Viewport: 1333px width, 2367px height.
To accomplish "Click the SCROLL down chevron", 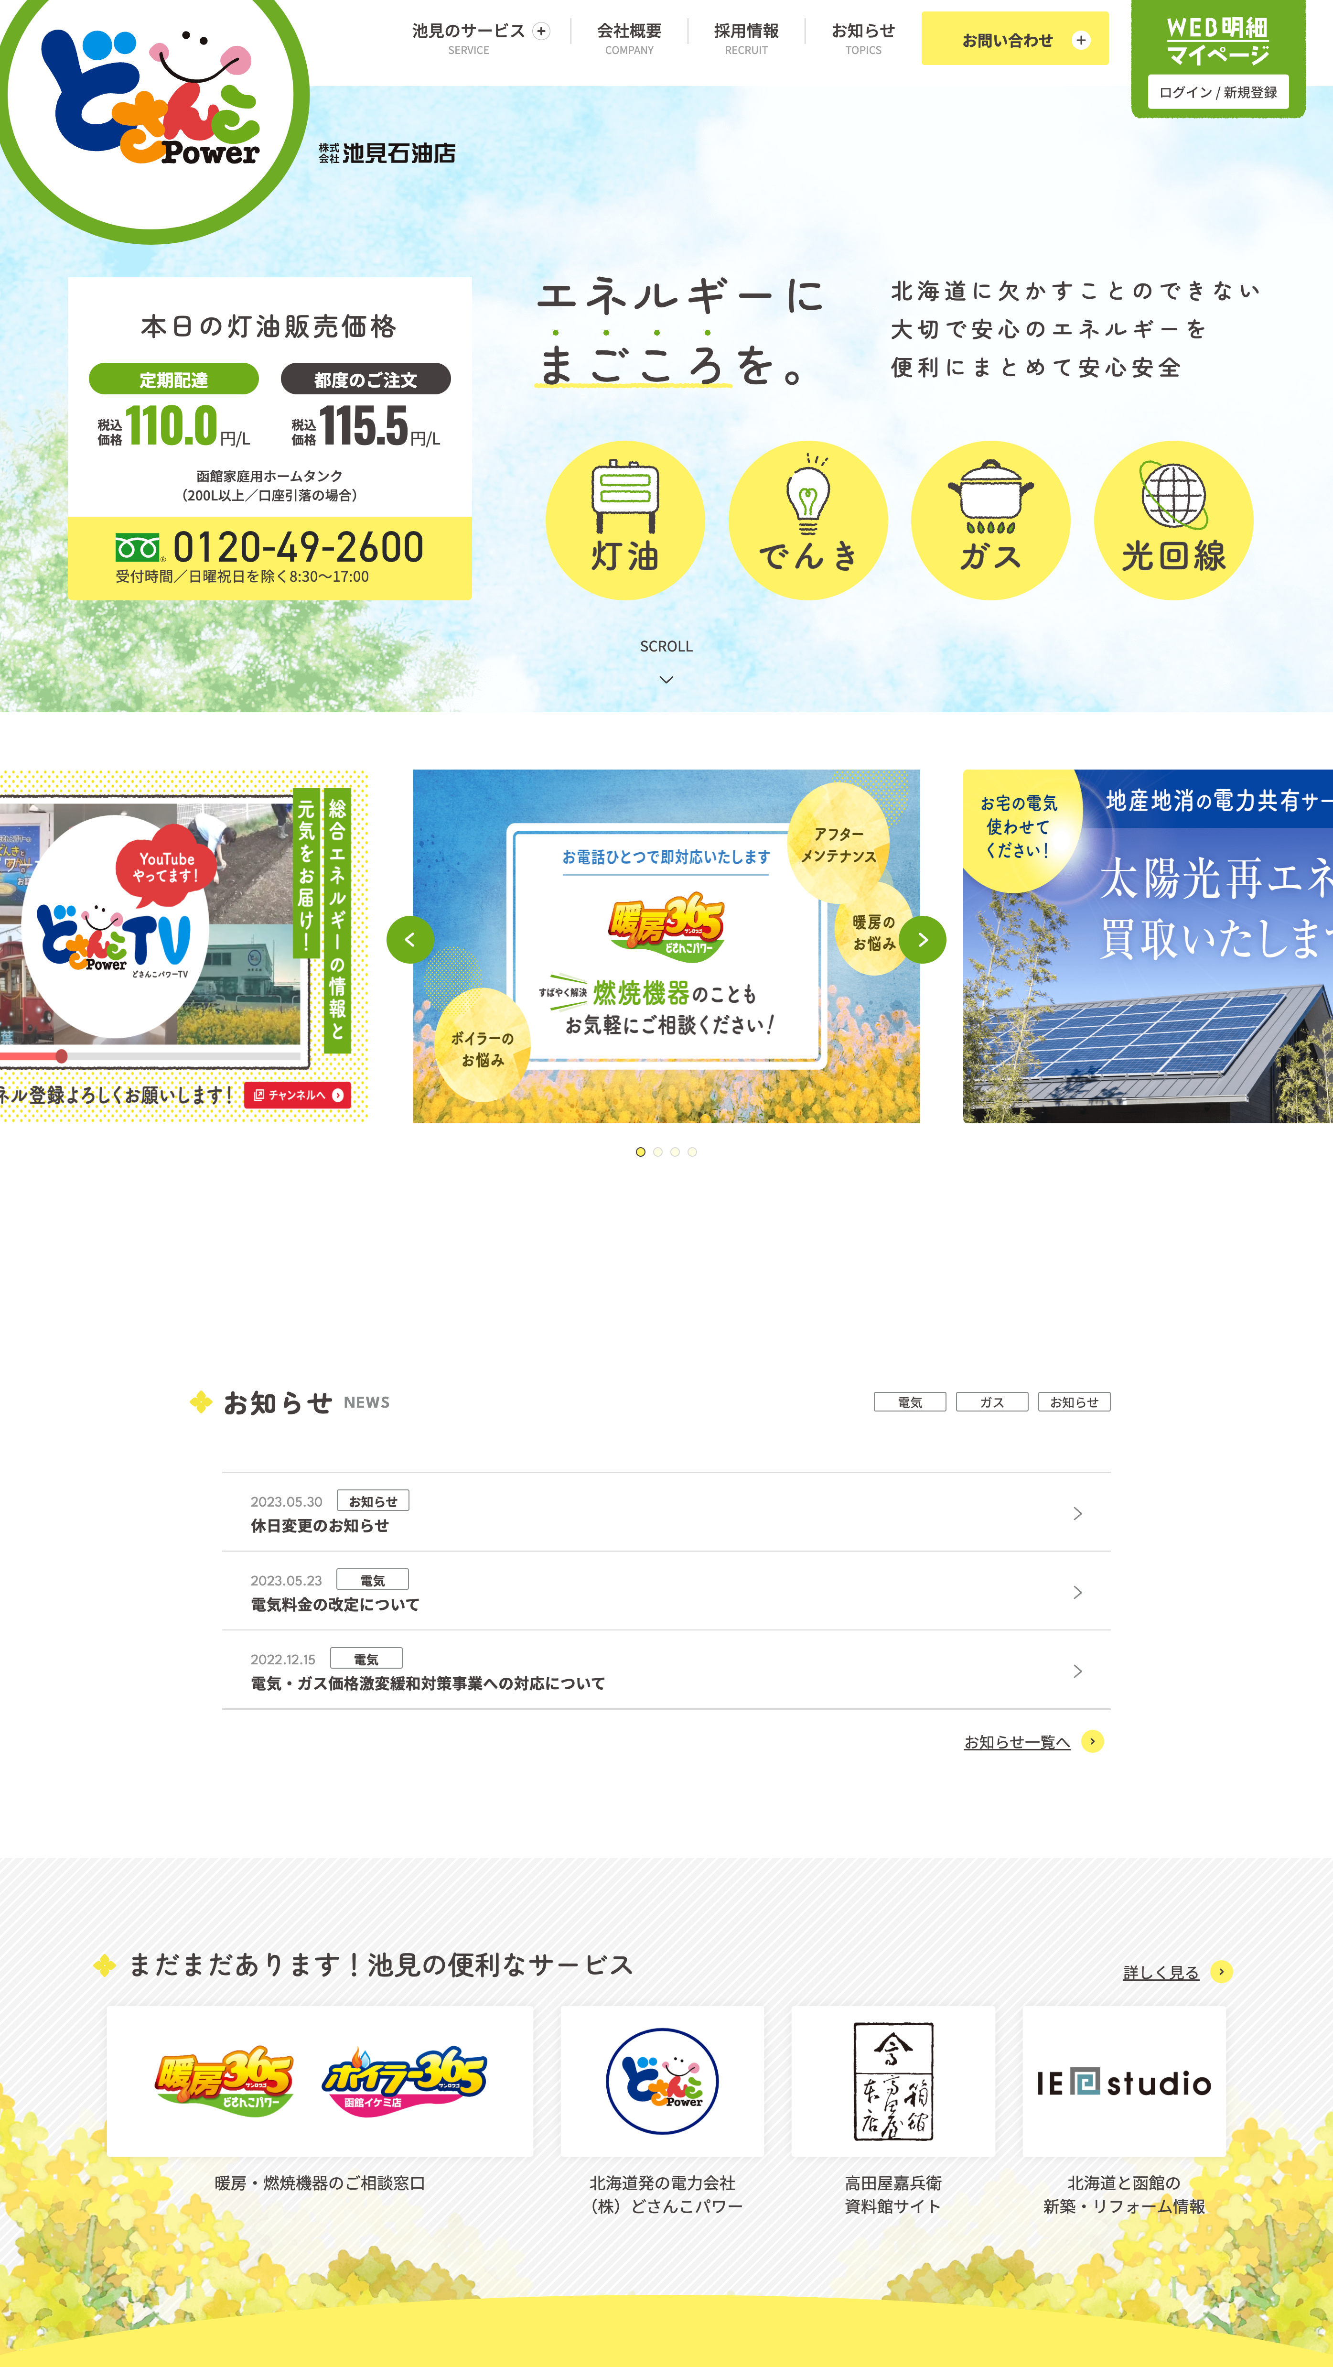I will 666,680.
